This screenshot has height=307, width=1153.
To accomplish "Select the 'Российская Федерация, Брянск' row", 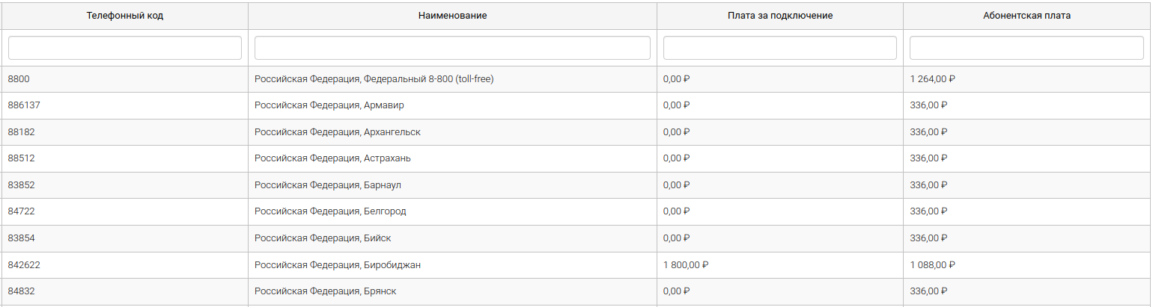I will point(325,291).
